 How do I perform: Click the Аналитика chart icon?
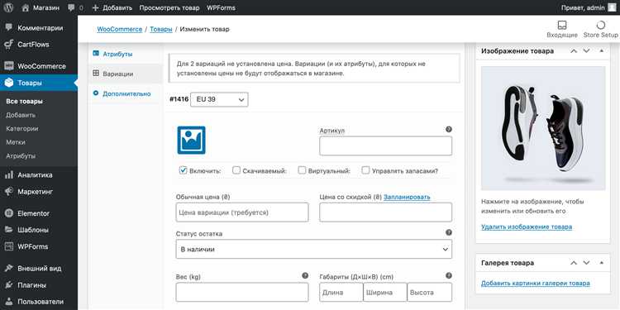9,174
